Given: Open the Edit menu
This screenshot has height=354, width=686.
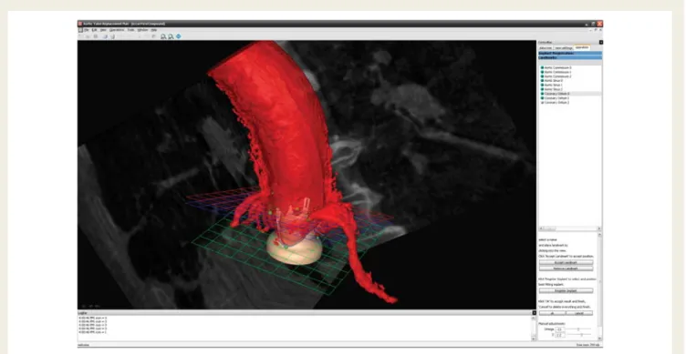Looking at the screenshot, I should (x=94, y=30).
